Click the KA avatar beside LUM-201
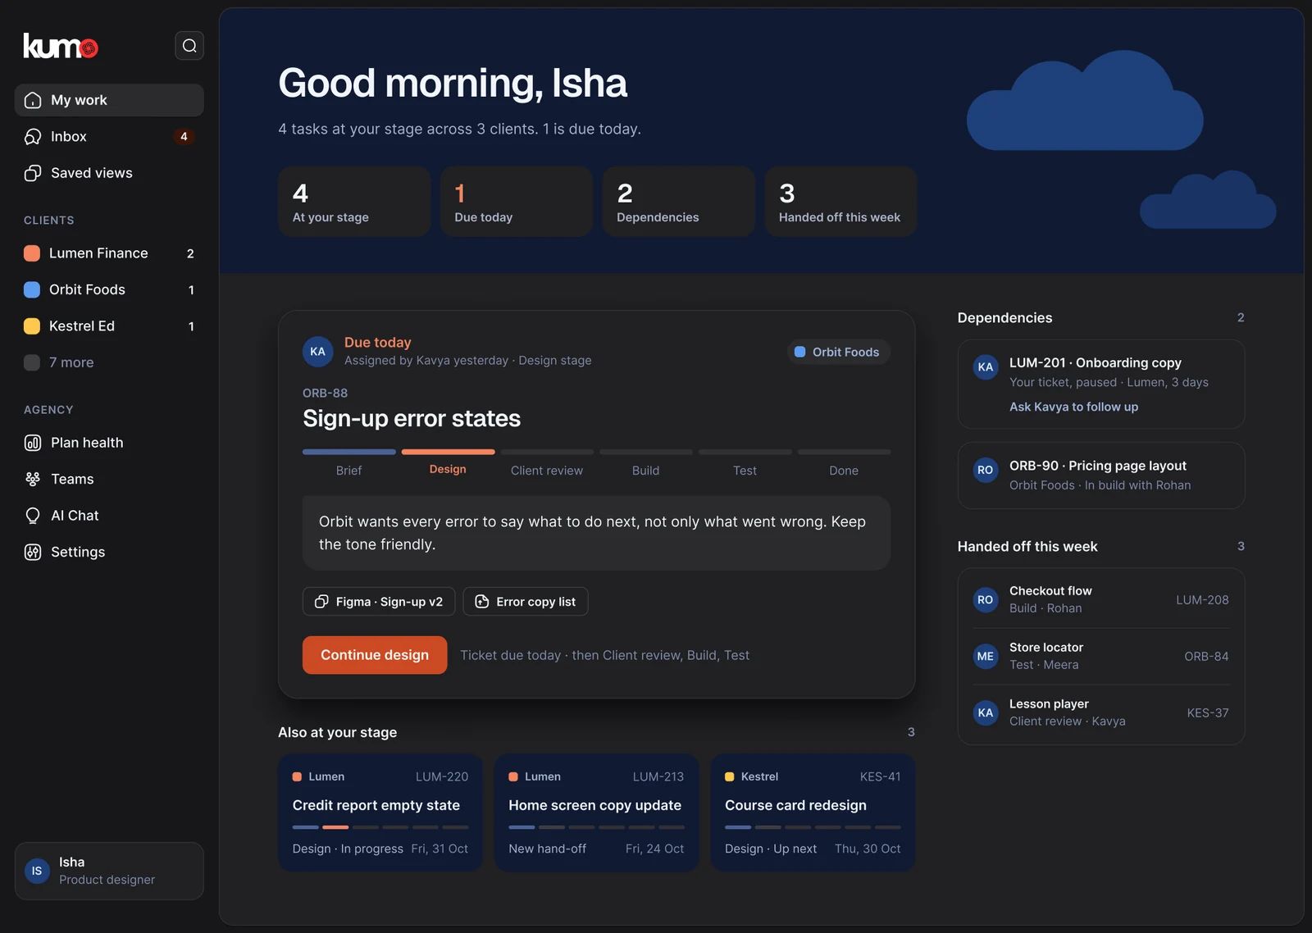Screen dimensions: 1312x933 tap(986, 367)
